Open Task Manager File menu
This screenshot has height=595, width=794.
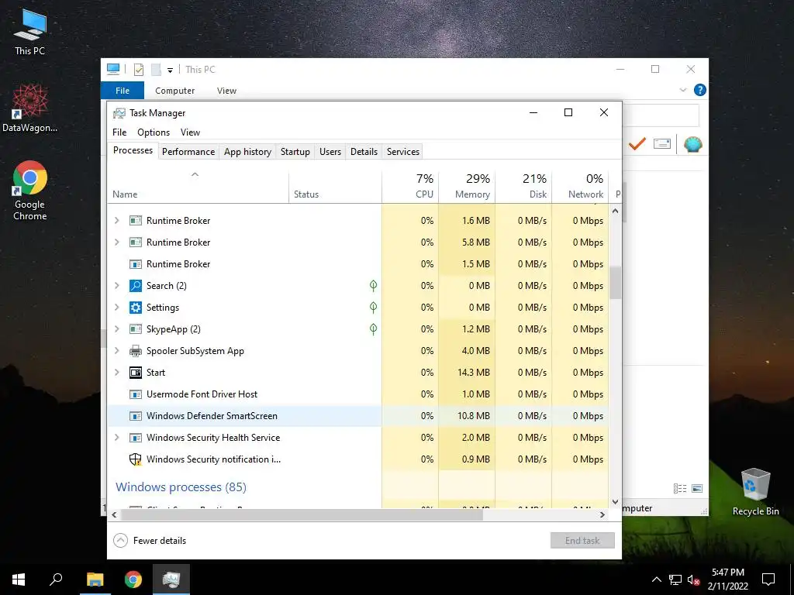(119, 132)
